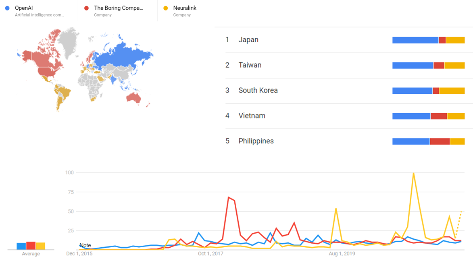Click the blue dot beside OpenAI
473x263 pixels.
(x=7, y=8)
